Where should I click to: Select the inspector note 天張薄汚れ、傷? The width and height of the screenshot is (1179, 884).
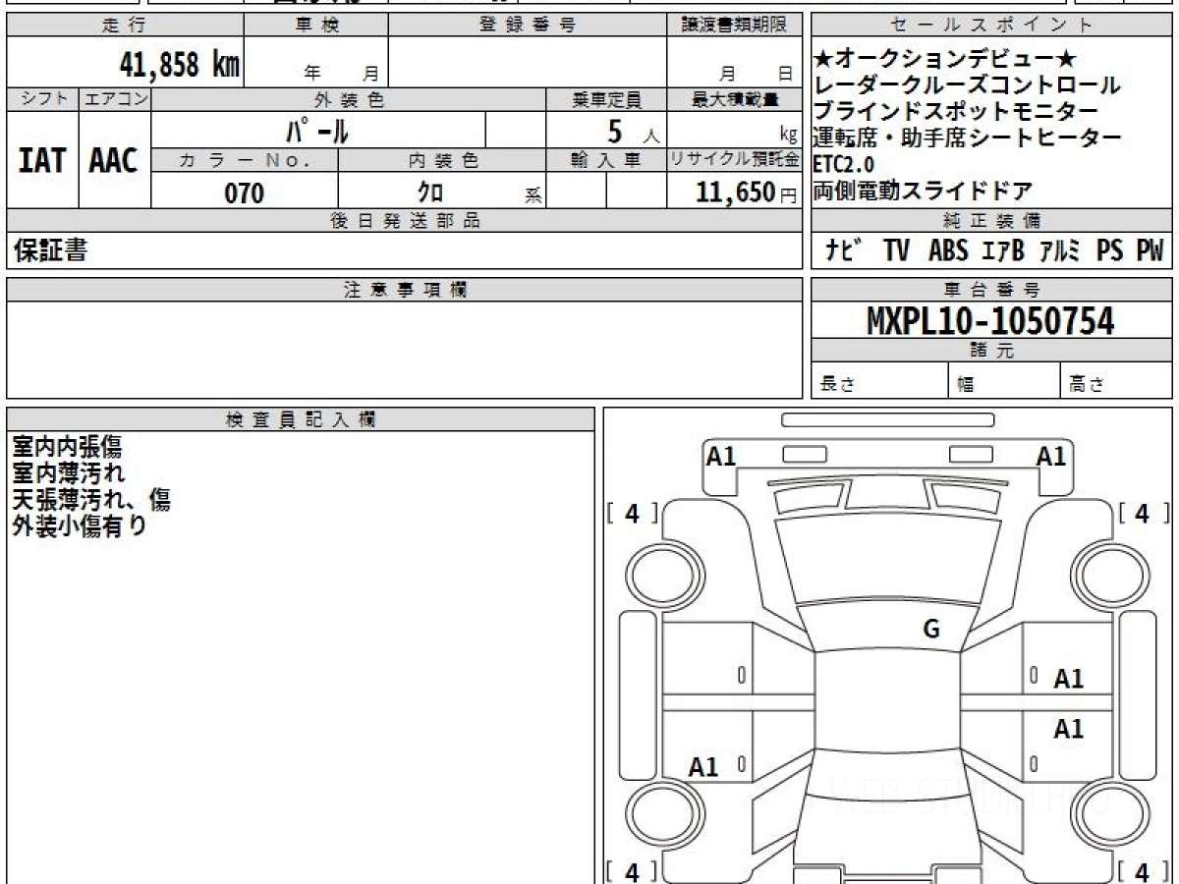[91, 499]
